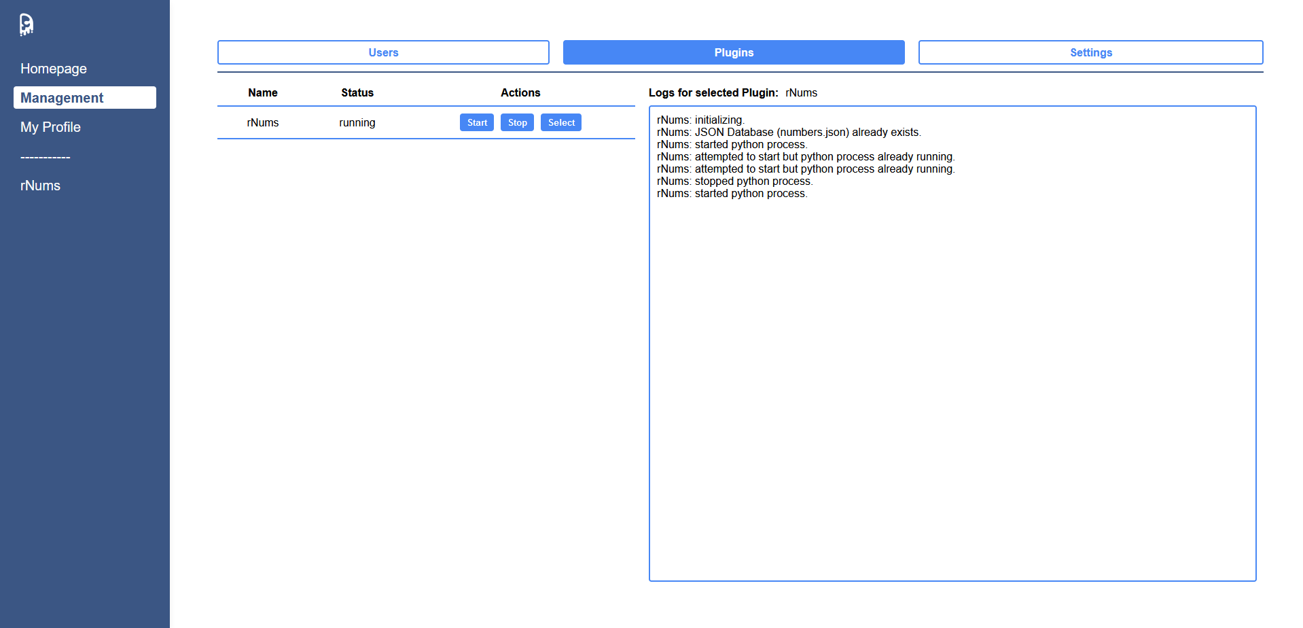Click the Actions column header
The width and height of the screenshot is (1303, 628).
(x=520, y=92)
